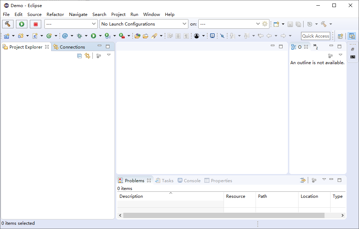Switch to the Connections view tab
The width and height of the screenshot is (359, 229).
[x=72, y=46]
